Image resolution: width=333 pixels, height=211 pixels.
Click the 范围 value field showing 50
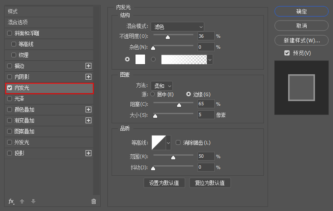pos(206,156)
